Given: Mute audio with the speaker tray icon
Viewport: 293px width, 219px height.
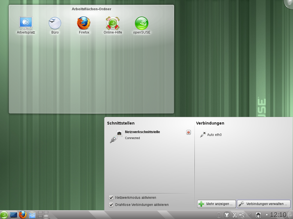Looking at the screenshot, I should click(x=250, y=215).
